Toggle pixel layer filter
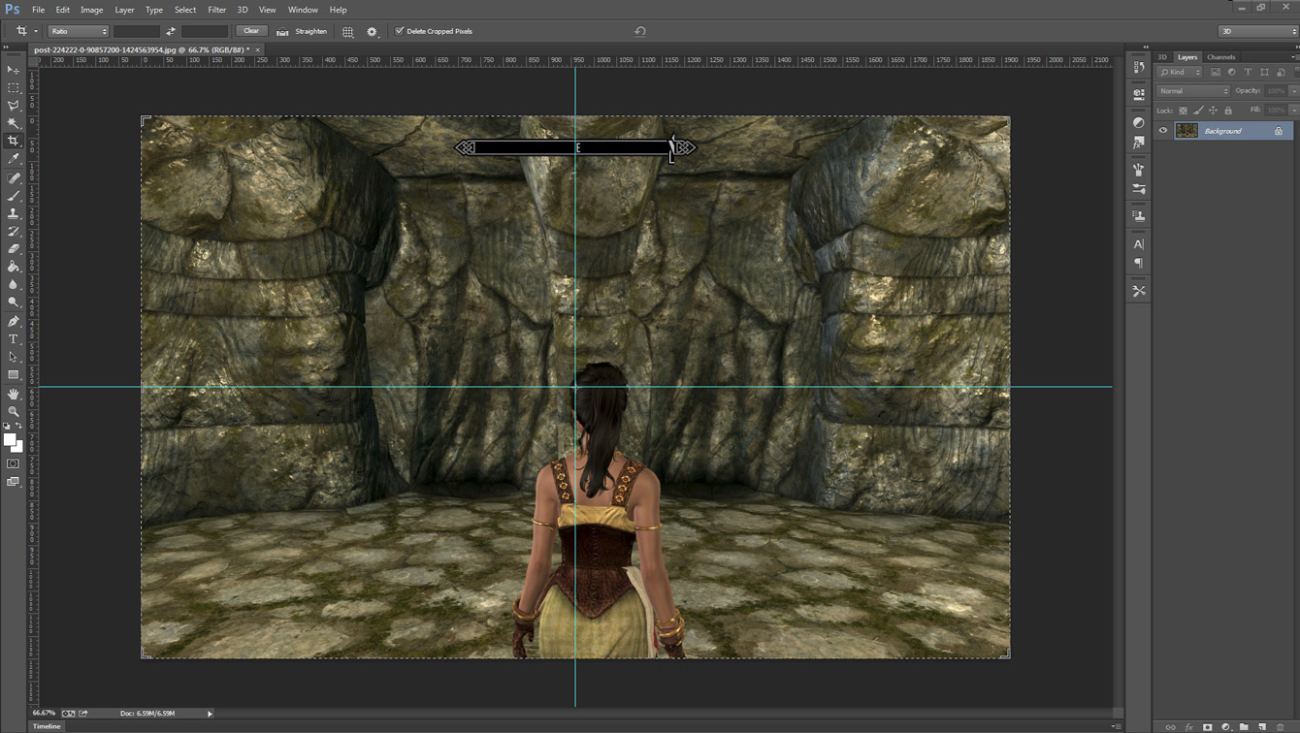The width and height of the screenshot is (1300, 733). point(1216,72)
